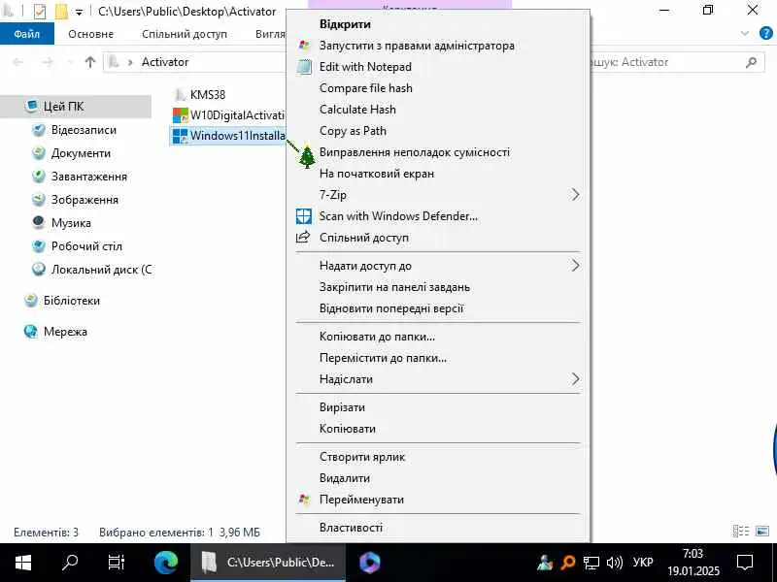The width and height of the screenshot is (777, 582).
Task: Select Бібліотеки in navigation pane
Action: point(71,301)
